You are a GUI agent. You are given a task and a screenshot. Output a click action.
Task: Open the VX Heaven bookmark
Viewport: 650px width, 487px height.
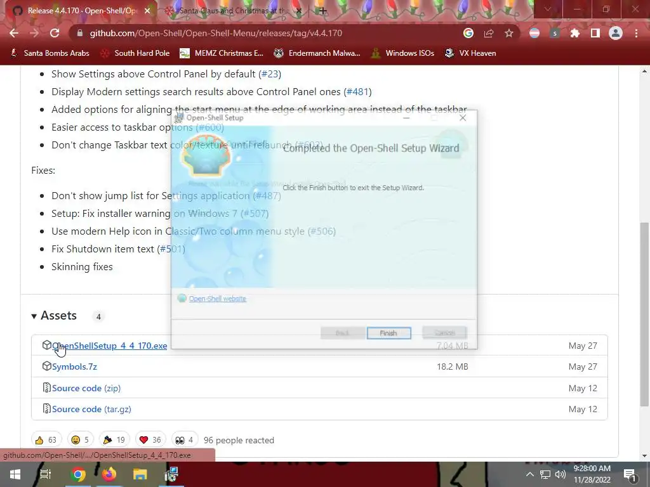point(470,53)
